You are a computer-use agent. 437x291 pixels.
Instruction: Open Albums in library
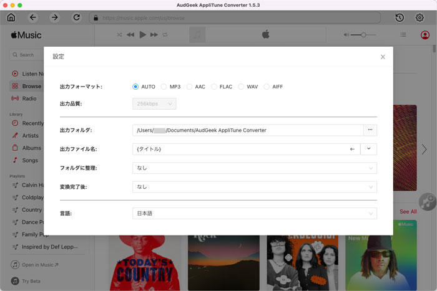[x=26, y=148]
